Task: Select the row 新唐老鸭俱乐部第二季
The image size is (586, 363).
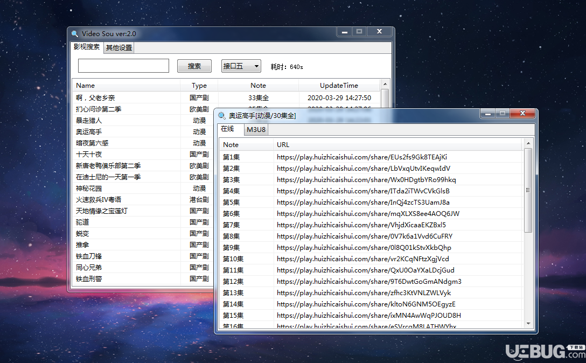Action: [143, 165]
